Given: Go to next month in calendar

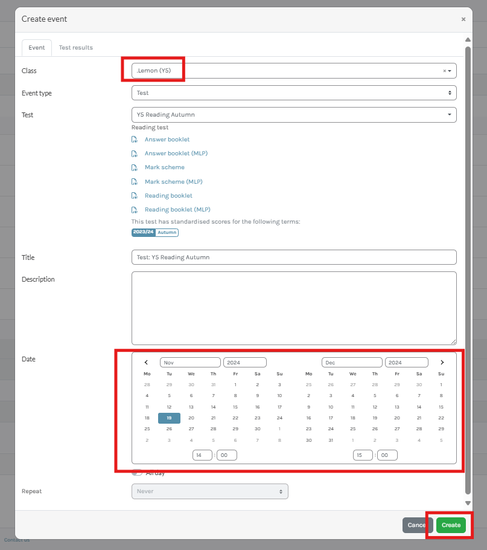Looking at the screenshot, I should (442, 363).
